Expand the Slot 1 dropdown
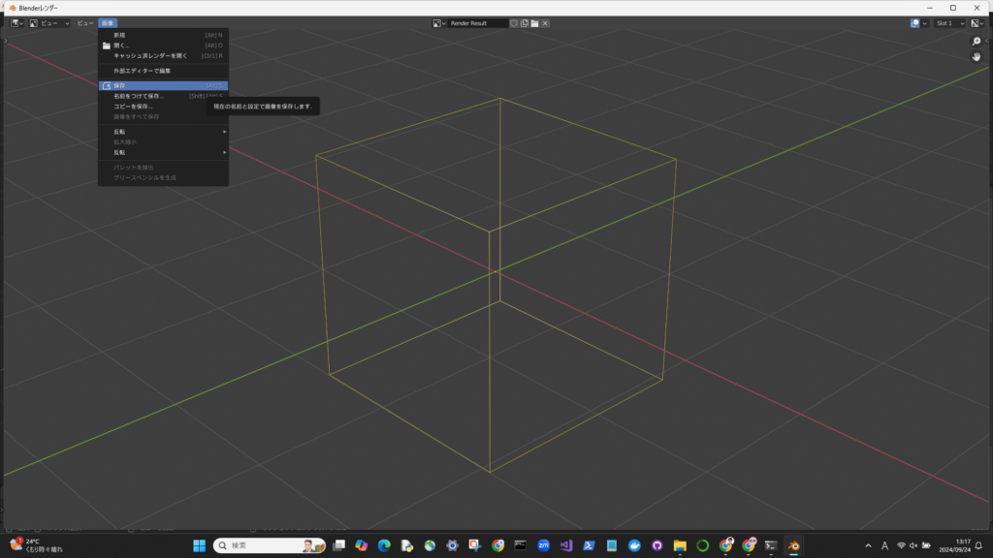The image size is (993, 558). point(949,22)
